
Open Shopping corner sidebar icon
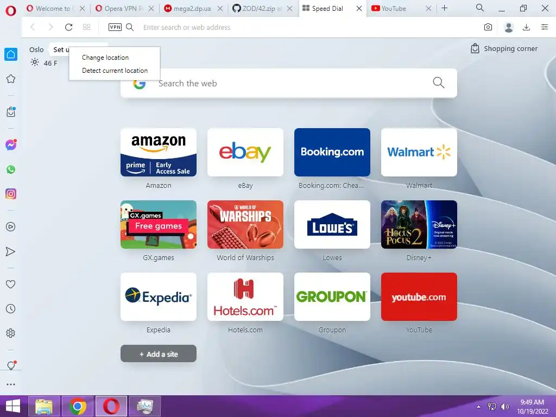tap(11, 112)
